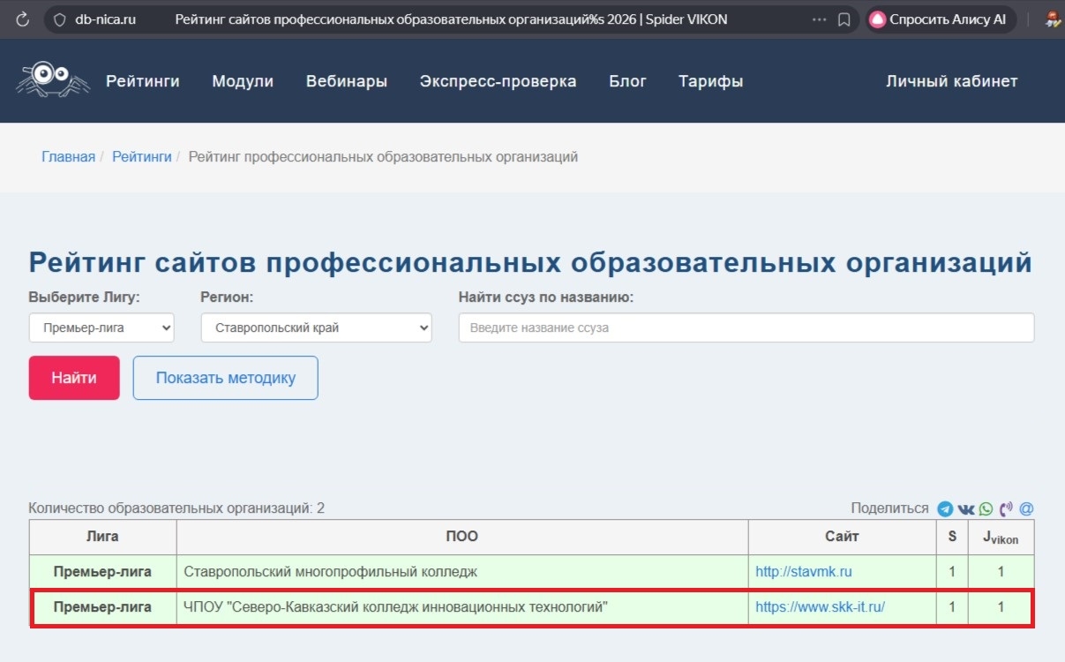Bookmark this page in the address bar
Screen dimensions: 1065x662
pos(844,19)
